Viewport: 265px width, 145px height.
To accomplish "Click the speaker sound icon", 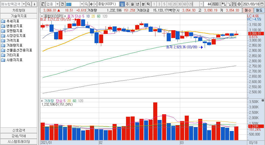I will (x=92, y=4).
